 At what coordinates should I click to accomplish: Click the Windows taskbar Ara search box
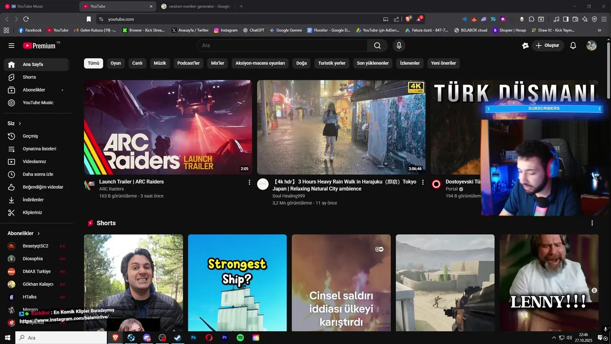(x=61, y=338)
